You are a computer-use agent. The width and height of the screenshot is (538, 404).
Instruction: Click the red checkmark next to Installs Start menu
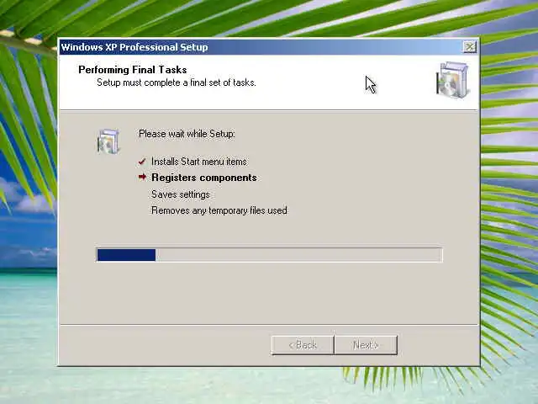142,162
